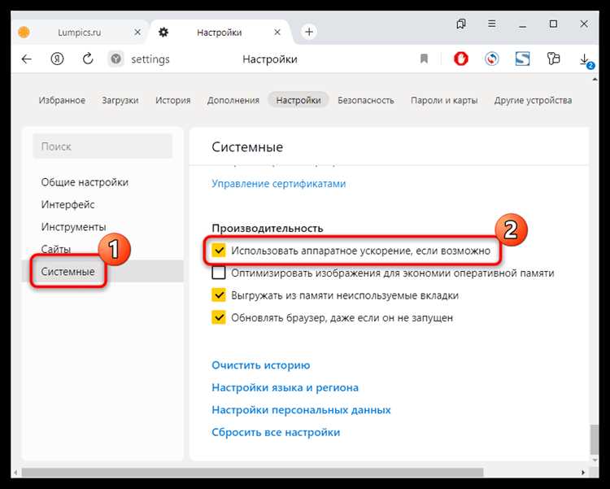
Task: Open the История section
Action: pyautogui.click(x=173, y=100)
